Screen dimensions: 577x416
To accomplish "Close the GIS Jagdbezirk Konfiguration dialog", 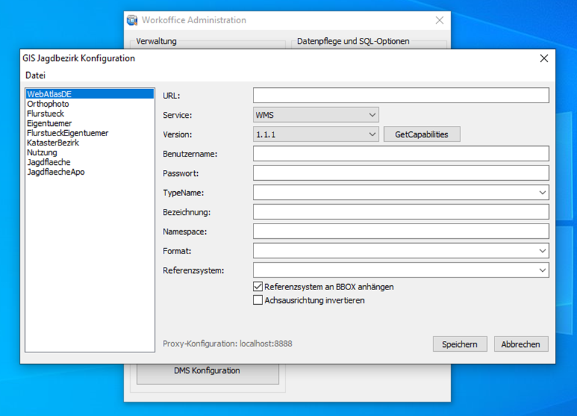I will (x=544, y=59).
